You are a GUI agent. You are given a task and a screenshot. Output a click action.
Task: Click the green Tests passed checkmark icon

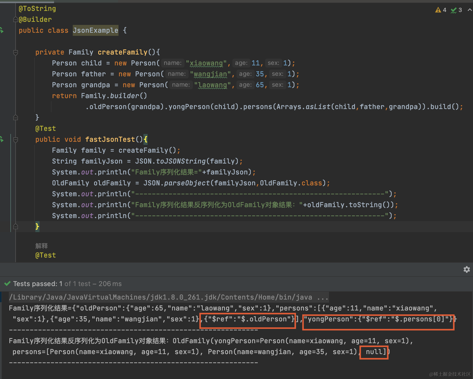coord(8,283)
